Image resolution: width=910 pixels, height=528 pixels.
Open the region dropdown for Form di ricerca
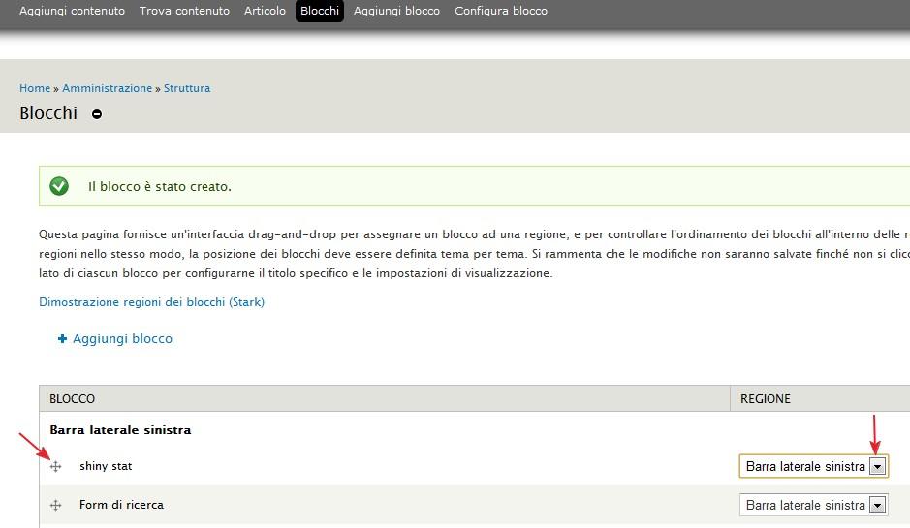814,505
